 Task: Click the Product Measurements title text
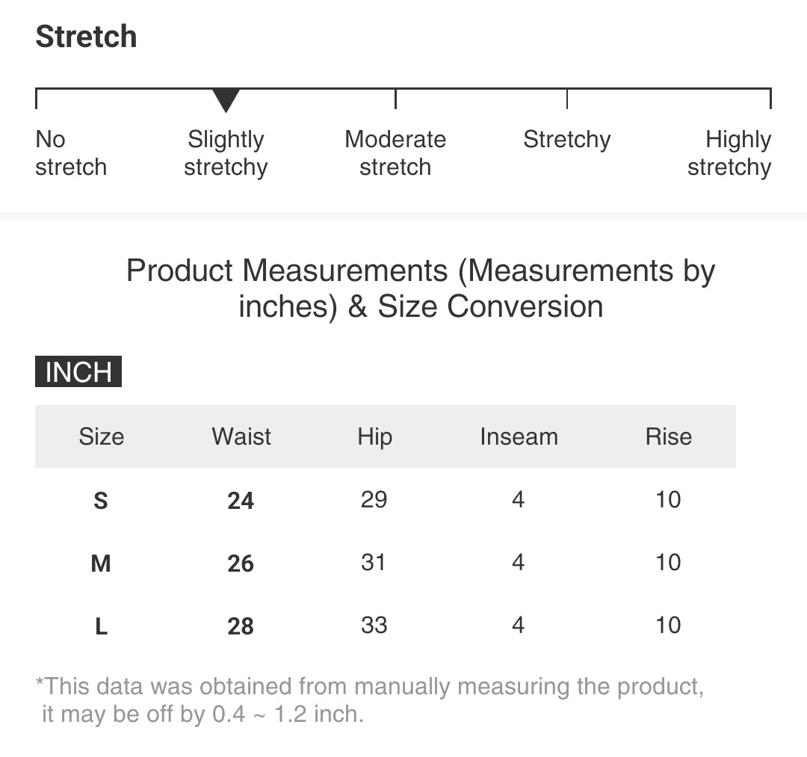[421, 288]
